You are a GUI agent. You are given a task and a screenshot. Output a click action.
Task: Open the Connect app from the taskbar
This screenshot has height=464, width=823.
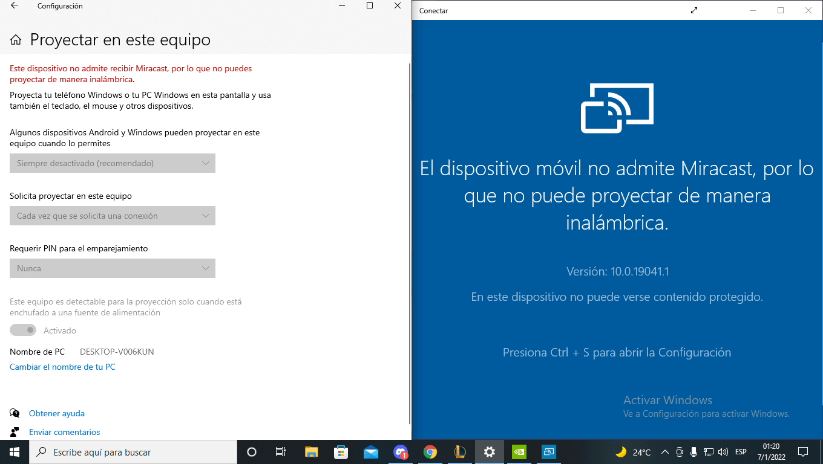(x=548, y=452)
